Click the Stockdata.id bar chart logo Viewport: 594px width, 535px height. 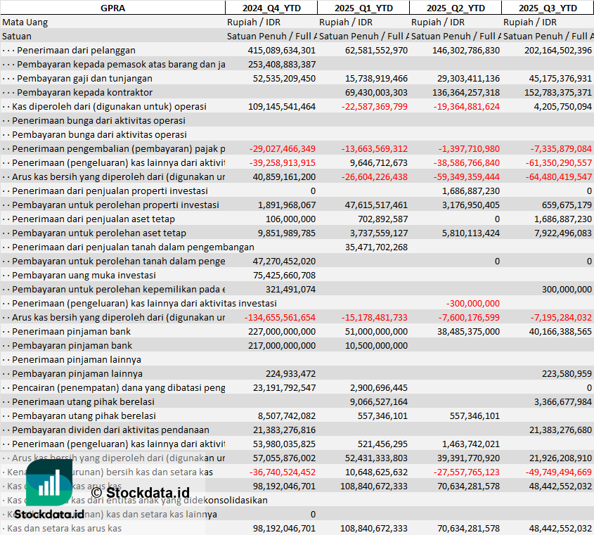click(x=49, y=485)
